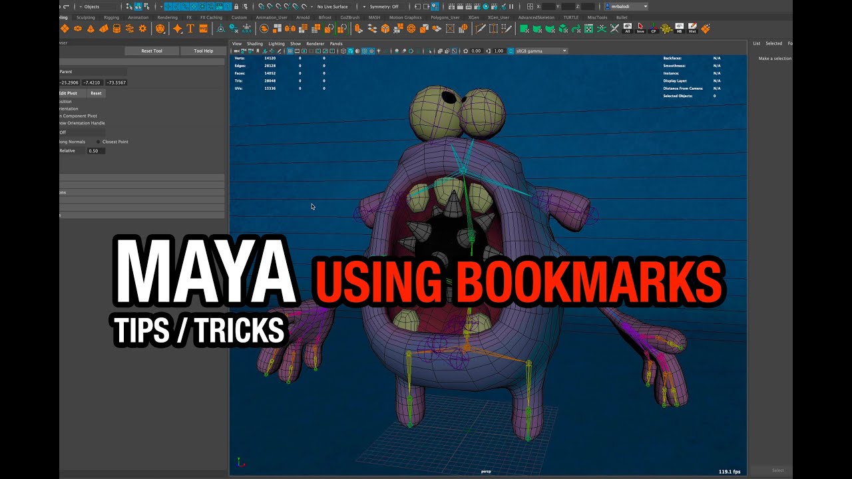Open the Lighting panel menu
The width and height of the screenshot is (852, 479).
click(276, 44)
